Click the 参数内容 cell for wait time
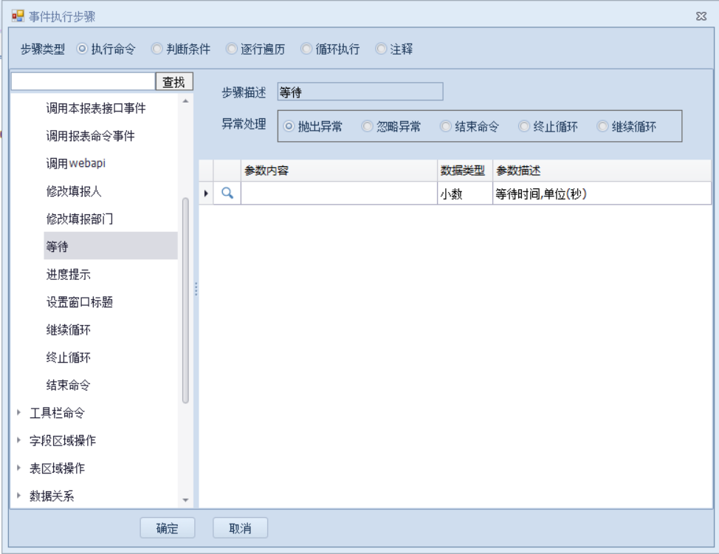The width and height of the screenshot is (719, 554). 339,194
